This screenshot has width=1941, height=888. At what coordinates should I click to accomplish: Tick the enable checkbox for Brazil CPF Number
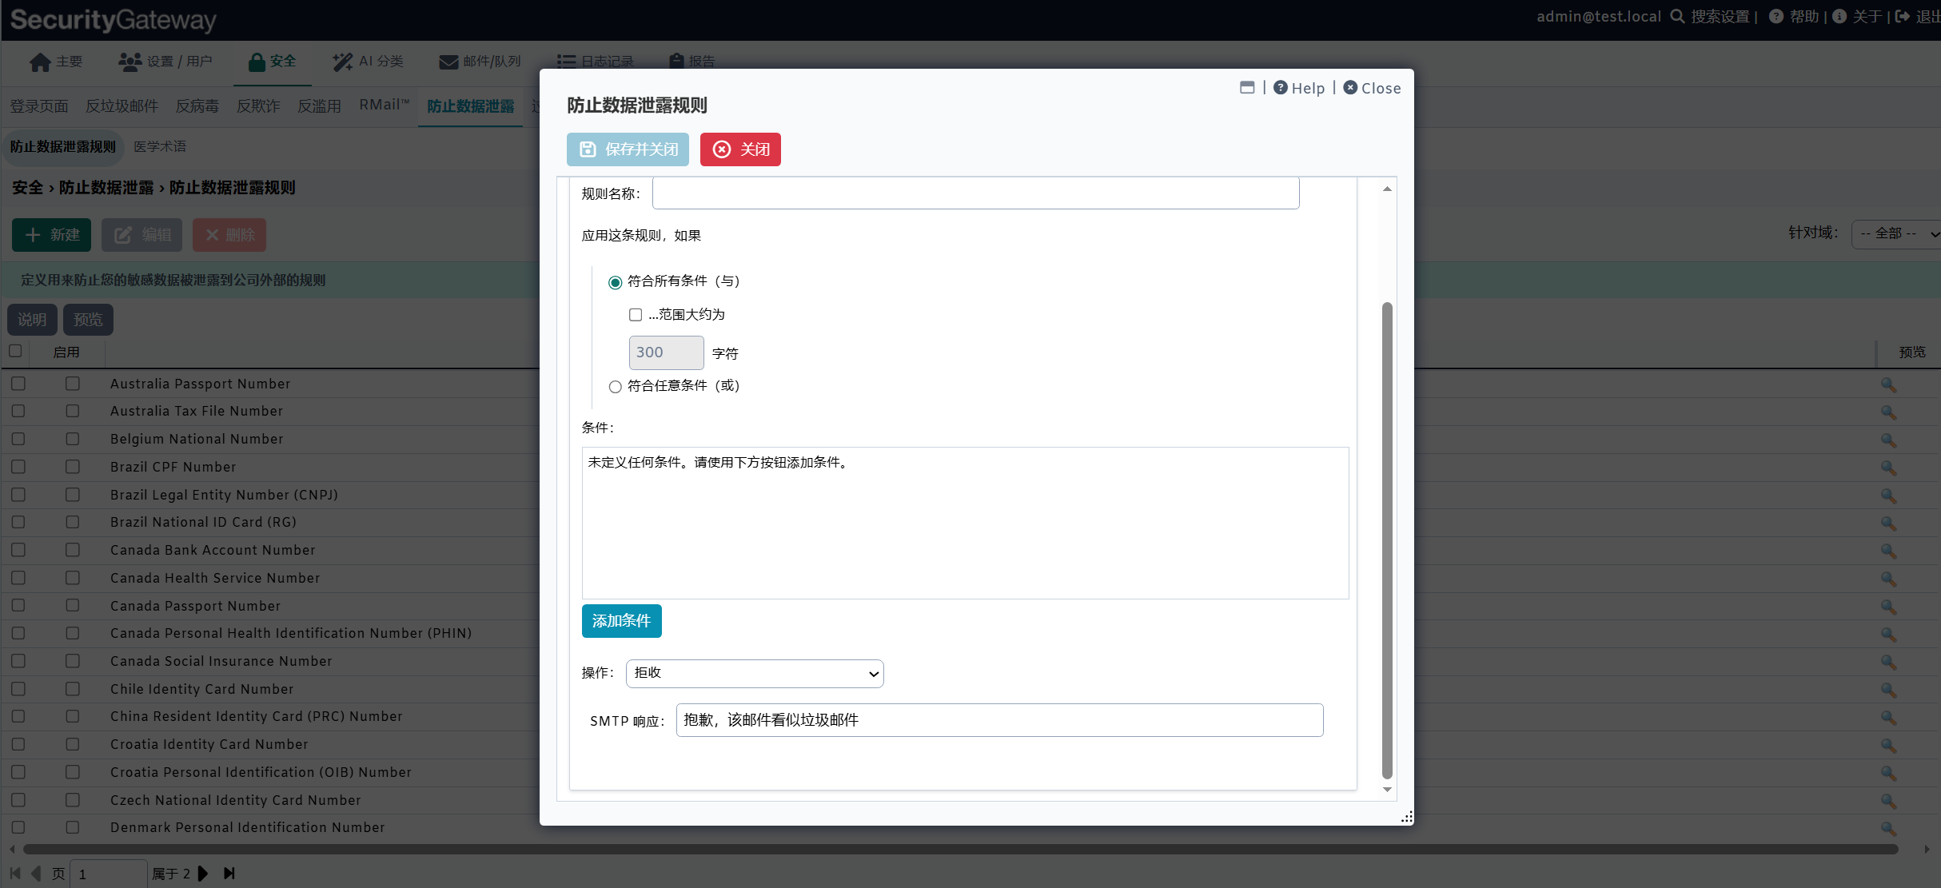click(73, 467)
